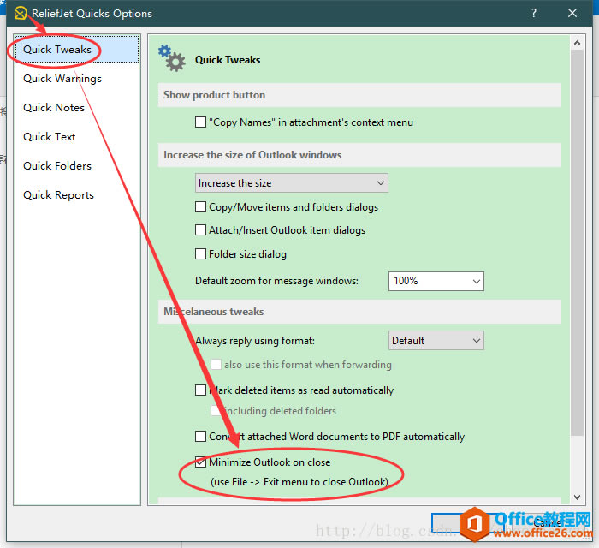Close the ReliefJet Quicks Options dialog
The width and height of the screenshot is (599, 548).
(x=572, y=13)
